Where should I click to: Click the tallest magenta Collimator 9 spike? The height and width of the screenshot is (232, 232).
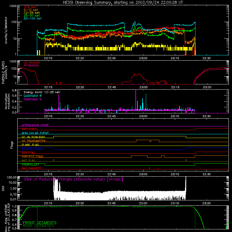pos(136,100)
